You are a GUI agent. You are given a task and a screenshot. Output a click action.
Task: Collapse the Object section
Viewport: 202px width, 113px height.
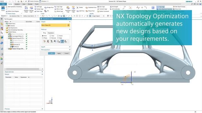pos(70,22)
